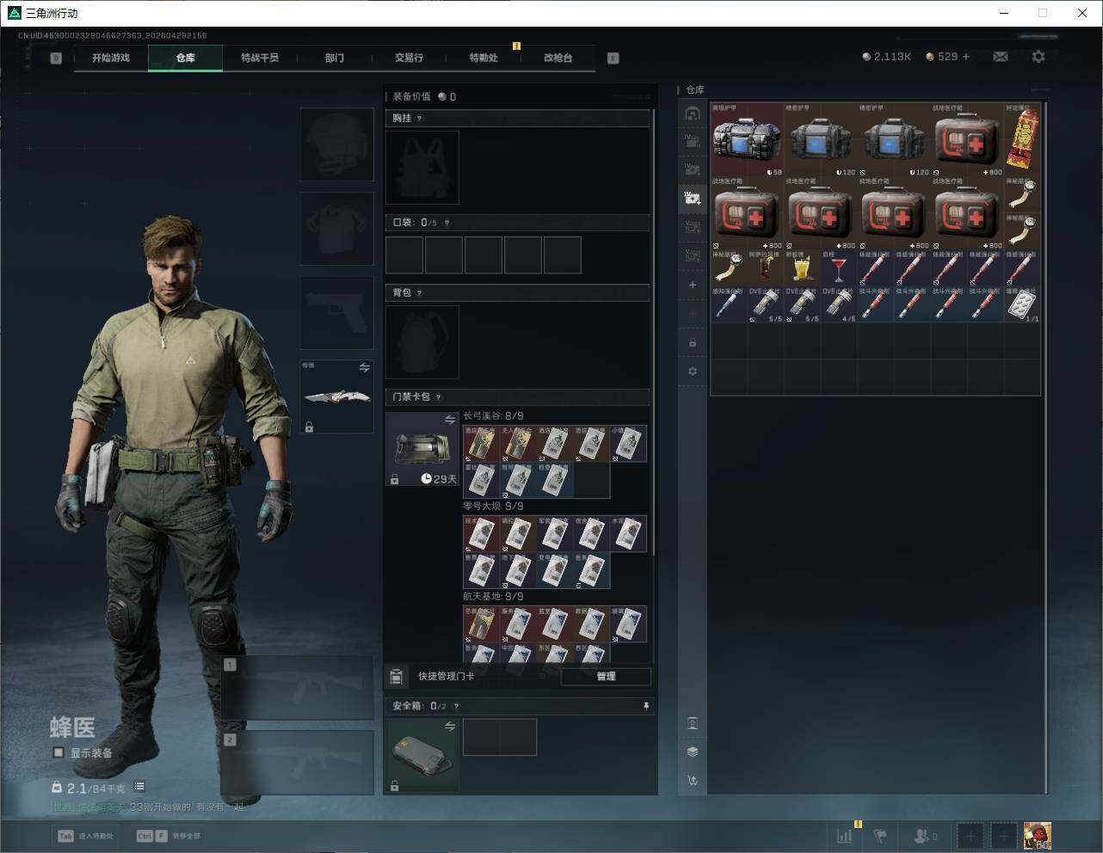
Task: Select the empty helmet slot
Action: coord(336,144)
